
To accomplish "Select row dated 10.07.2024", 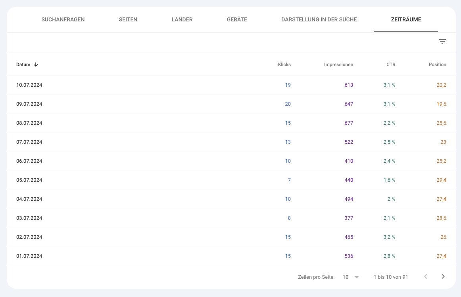I will (x=231, y=85).
